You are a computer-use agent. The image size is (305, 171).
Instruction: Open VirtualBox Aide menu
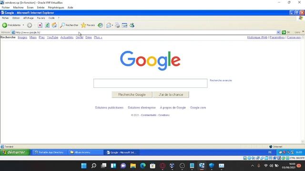click(x=70, y=8)
